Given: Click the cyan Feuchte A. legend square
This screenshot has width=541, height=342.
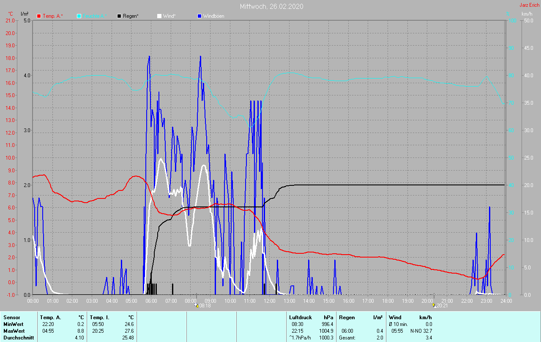Looking at the screenshot, I should pyautogui.click(x=79, y=16).
